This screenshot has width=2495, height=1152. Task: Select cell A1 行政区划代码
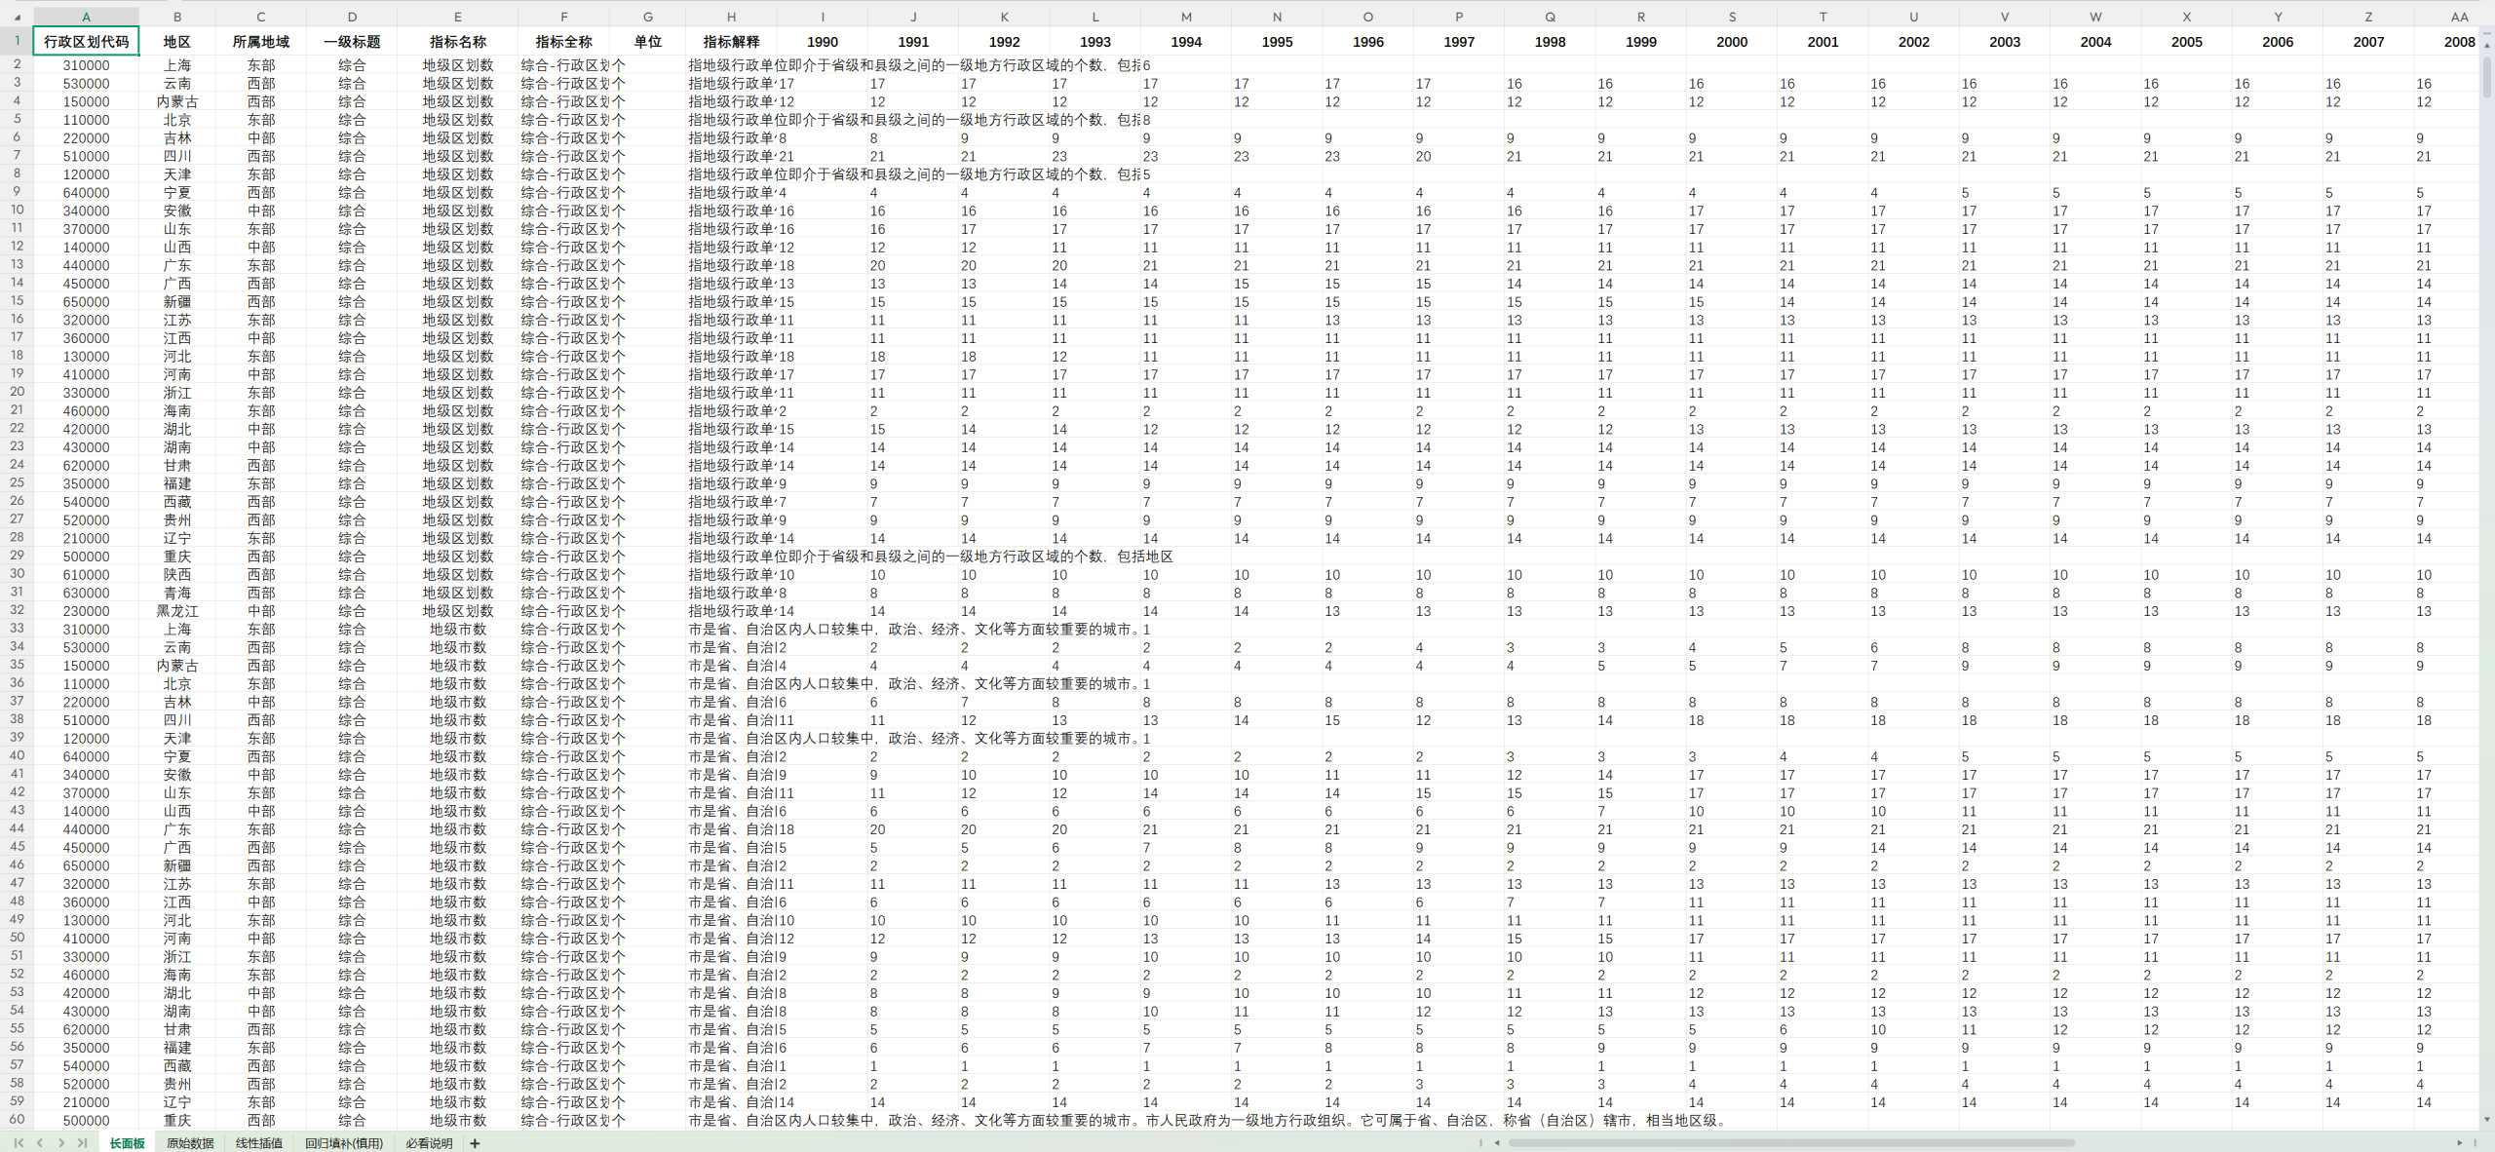(x=86, y=41)
